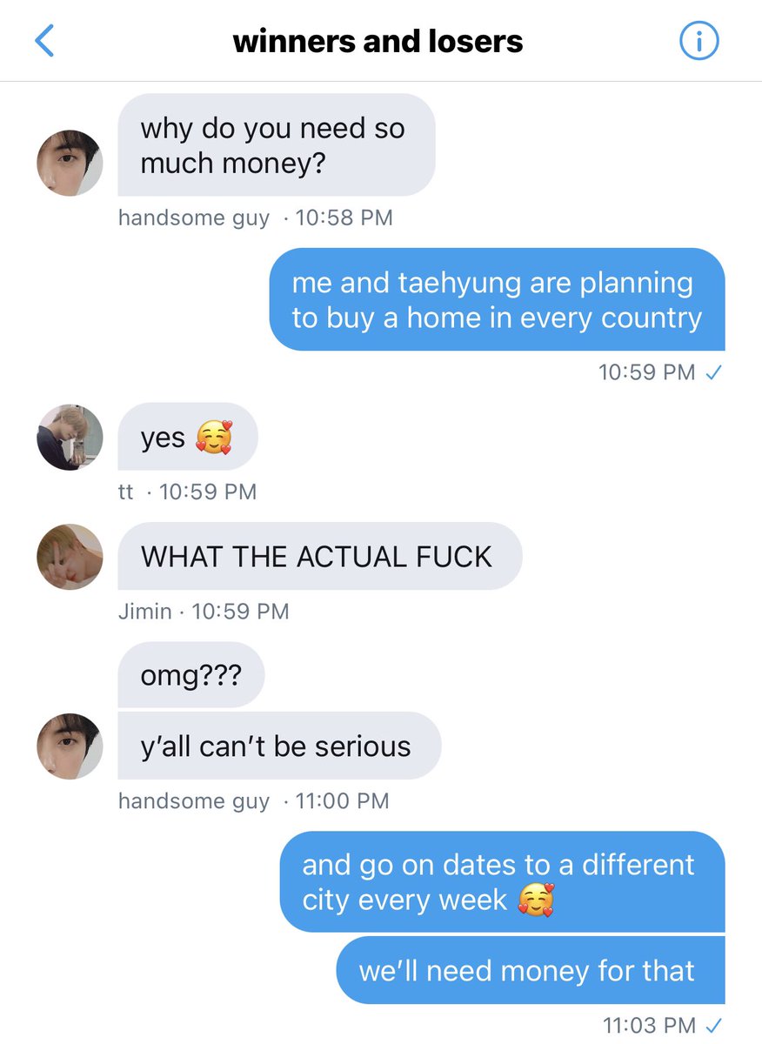Open conversation info icon
The width and height of the screenshot is (762, 1044).
click(x=698, y=41)
